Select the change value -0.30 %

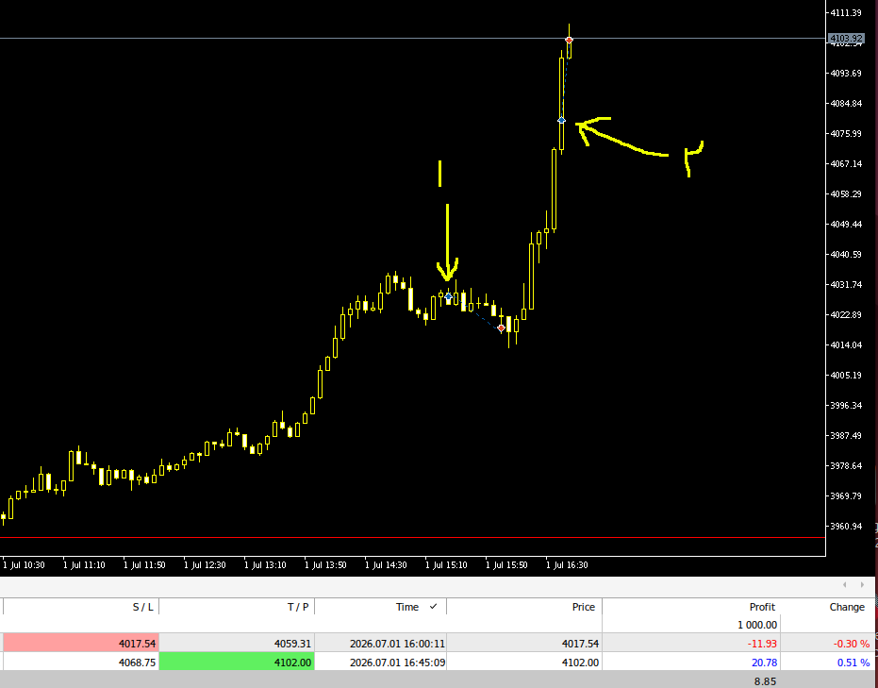(851, 644)
